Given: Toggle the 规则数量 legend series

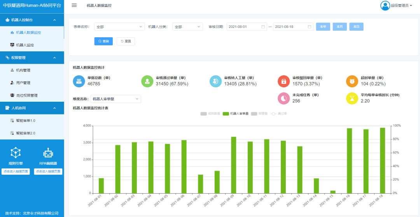Looking at the screenshot, I should (210, 114).
